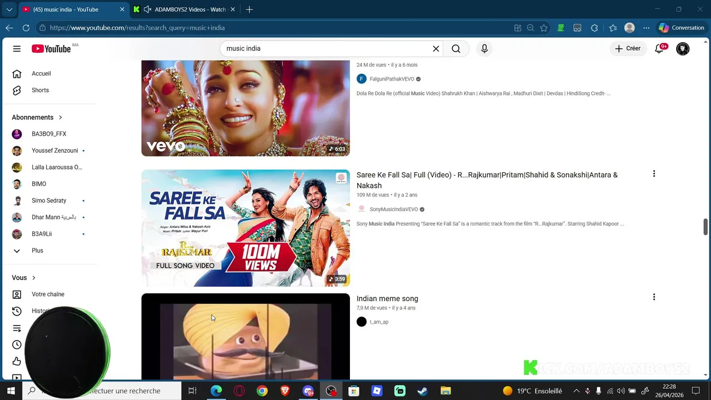Click the playlists icon in sidebar
The image size is (711, 400).
tap(17, 328)
